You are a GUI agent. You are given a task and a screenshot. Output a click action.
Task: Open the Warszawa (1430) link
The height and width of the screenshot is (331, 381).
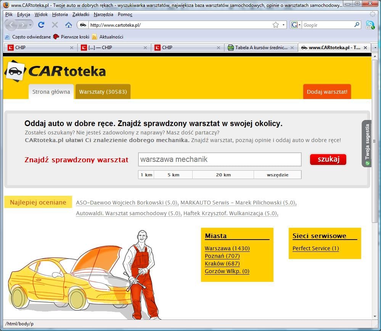(227, 248)
